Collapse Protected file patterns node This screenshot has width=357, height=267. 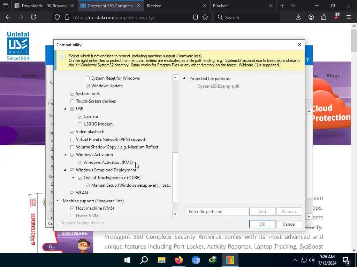(184, 78)
